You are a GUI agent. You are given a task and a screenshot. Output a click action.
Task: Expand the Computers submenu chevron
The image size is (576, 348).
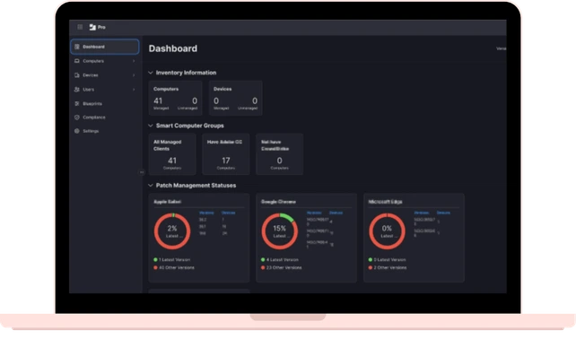[x=134, y=61]
